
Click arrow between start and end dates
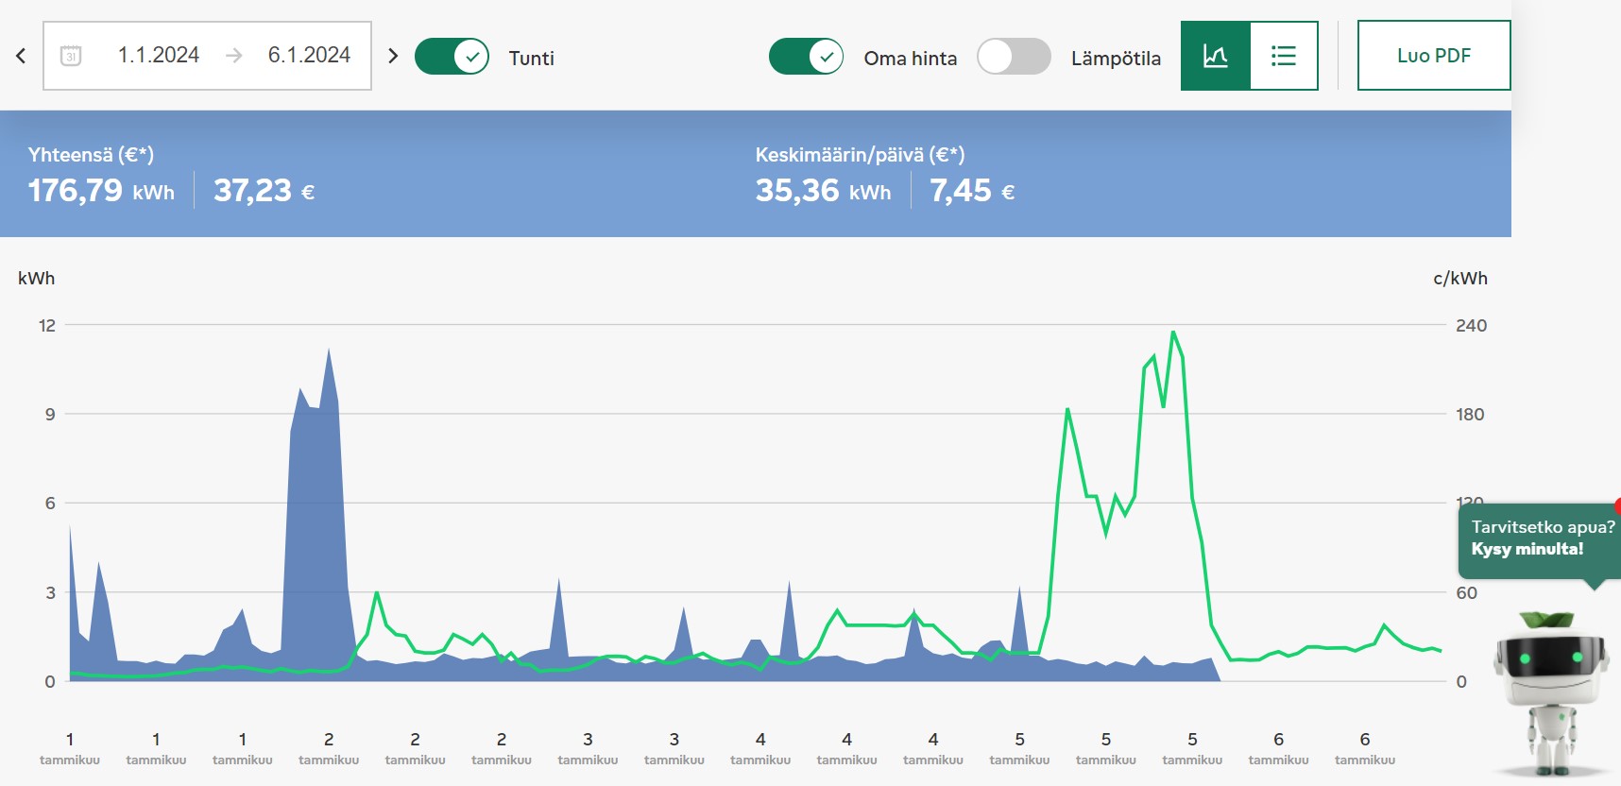[x=234, y=56]
